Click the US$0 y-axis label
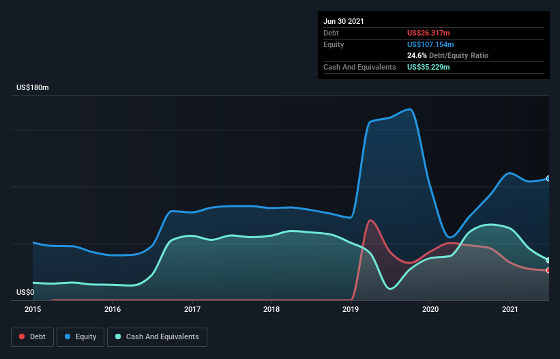This screenshot has width=560, height=359. click(x=25, y=292)
